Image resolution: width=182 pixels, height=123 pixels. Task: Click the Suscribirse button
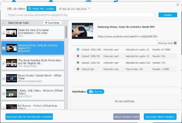coord(52,23)
